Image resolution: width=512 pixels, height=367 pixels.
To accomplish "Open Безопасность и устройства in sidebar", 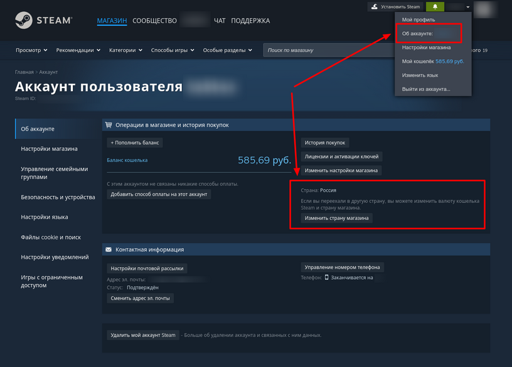I will pyautogui.click(x=58, y=197).
